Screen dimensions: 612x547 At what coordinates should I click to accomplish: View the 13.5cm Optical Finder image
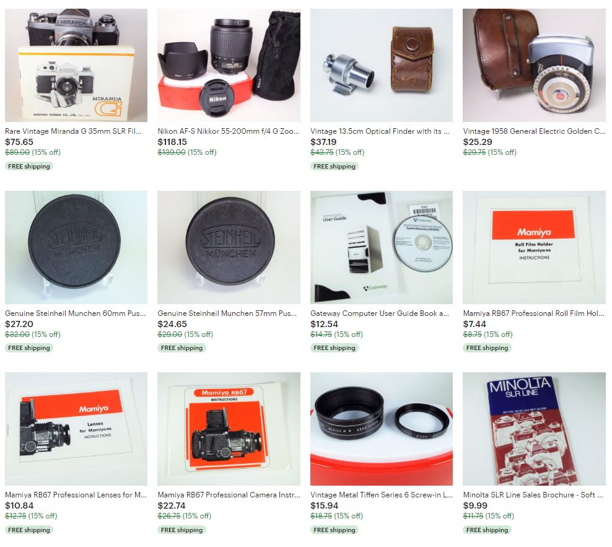click(382, 65)
